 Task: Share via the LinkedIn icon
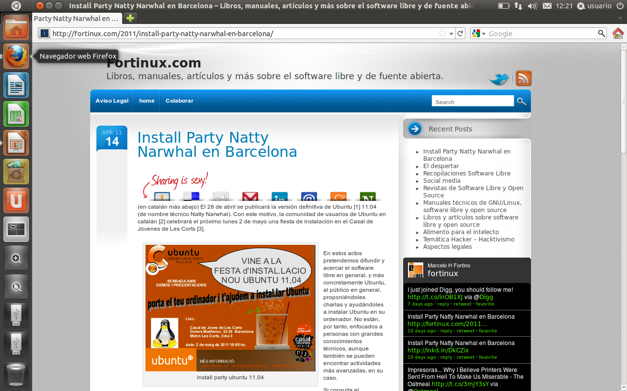(x=280, y=196)
